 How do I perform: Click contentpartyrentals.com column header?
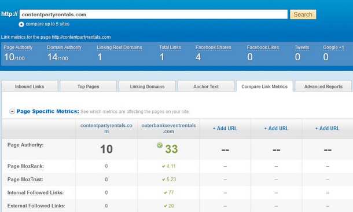106,129
